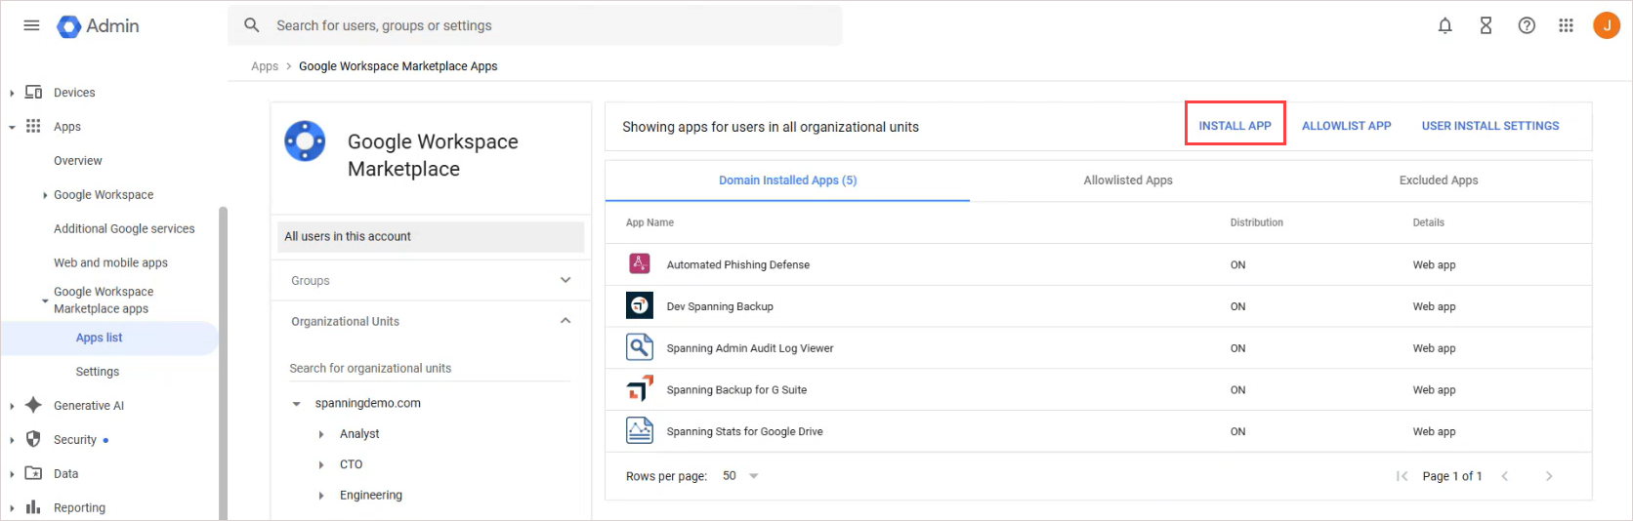The width and height of the screenshot is (1633, 521).
Task: Open the Automated Phishing Defense app row
Action: point(1098,264)
